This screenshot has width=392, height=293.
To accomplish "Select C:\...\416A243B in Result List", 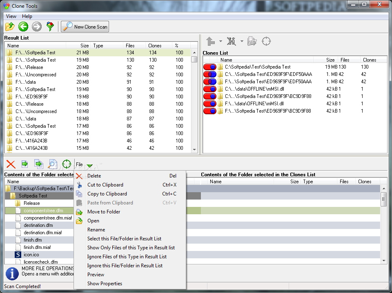I will pyautogui.click(x=98, y=148).
